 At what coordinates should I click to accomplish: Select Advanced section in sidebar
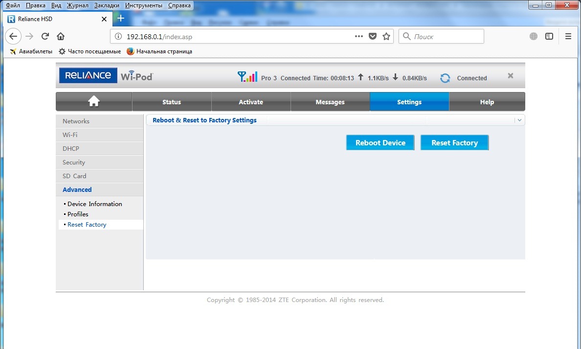[x=99, y=189]
